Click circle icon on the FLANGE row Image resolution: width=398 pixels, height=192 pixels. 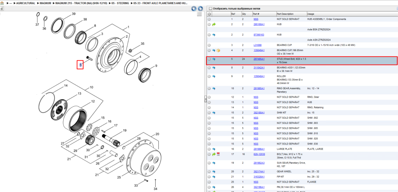209,182
